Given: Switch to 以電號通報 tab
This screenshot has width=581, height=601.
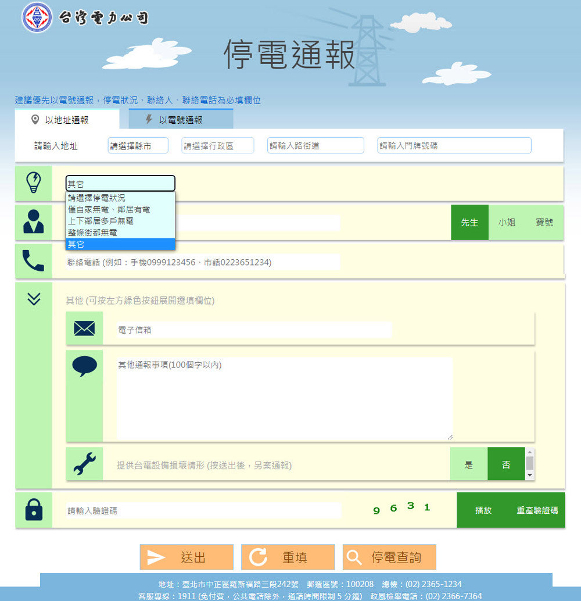Looking at the screenshot, I should click(181, 119).
